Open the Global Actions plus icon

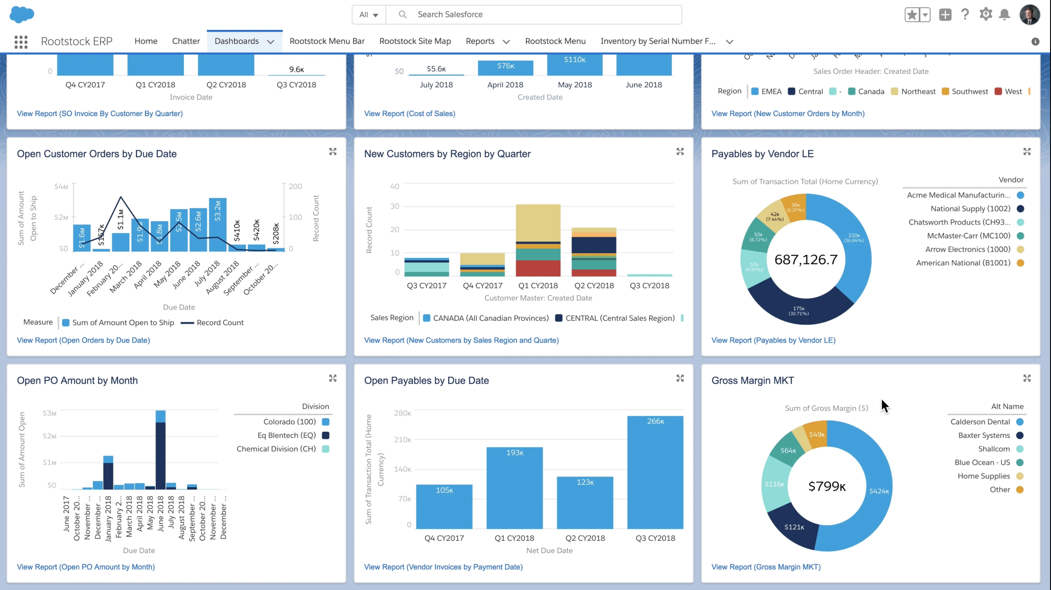(x=945, y=15)
